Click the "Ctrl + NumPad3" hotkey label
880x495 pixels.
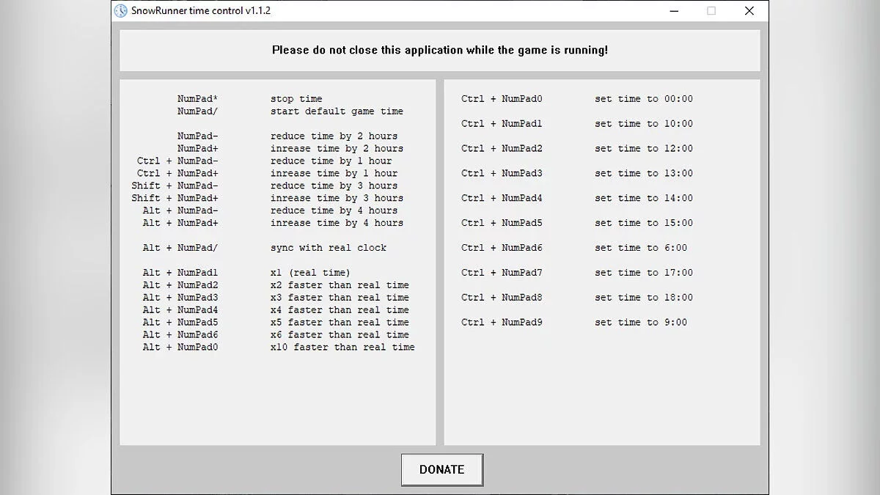tap(502, 174)
